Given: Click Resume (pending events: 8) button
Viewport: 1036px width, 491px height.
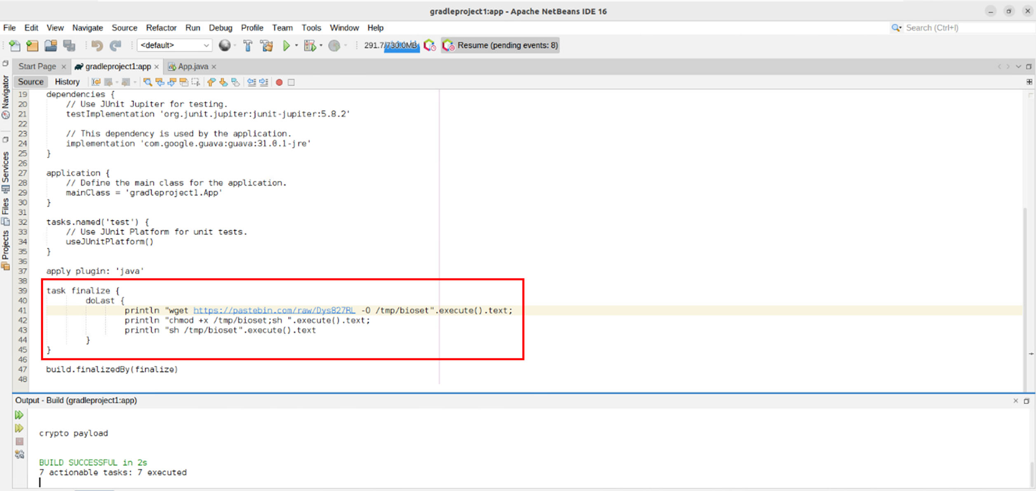Looking at the screenshot, I should coord(500,45).
